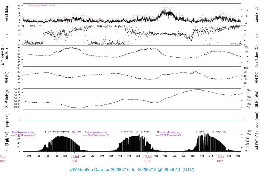
Task: Click the "SLP (inHg)" axis label
Action: (7, 99)
